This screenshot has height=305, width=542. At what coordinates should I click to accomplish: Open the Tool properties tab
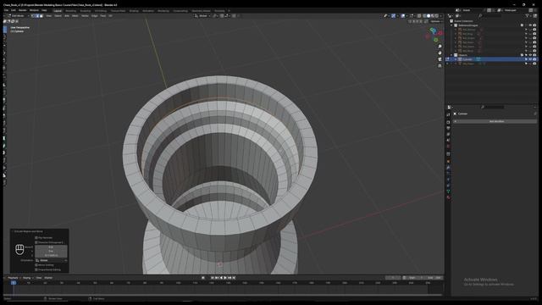(x=448, y=114)
